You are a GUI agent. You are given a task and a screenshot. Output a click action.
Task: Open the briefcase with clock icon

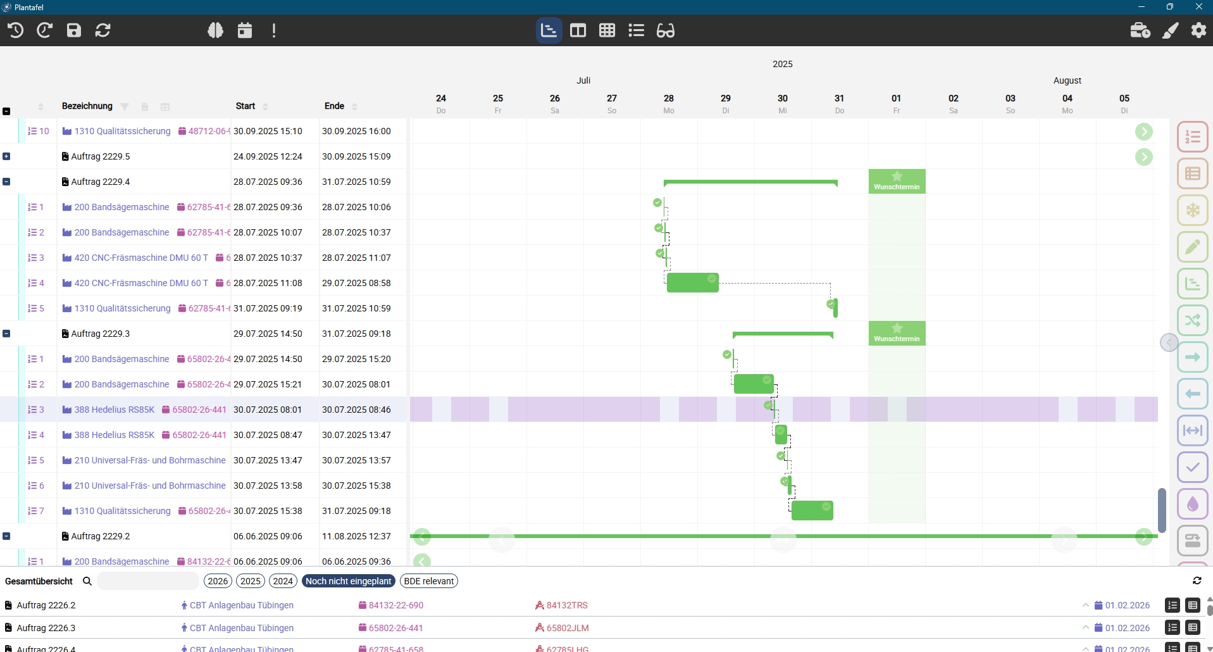point(1140,30)
